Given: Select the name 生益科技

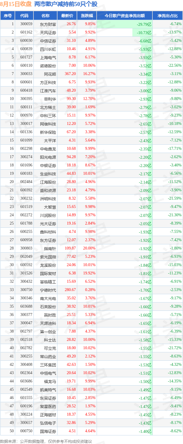Looking at the screenshot, I should pyautogui.click(x=48, y=174).
